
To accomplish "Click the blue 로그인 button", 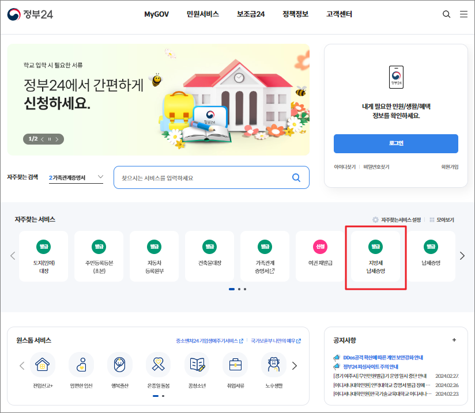I will pos(396,143).
